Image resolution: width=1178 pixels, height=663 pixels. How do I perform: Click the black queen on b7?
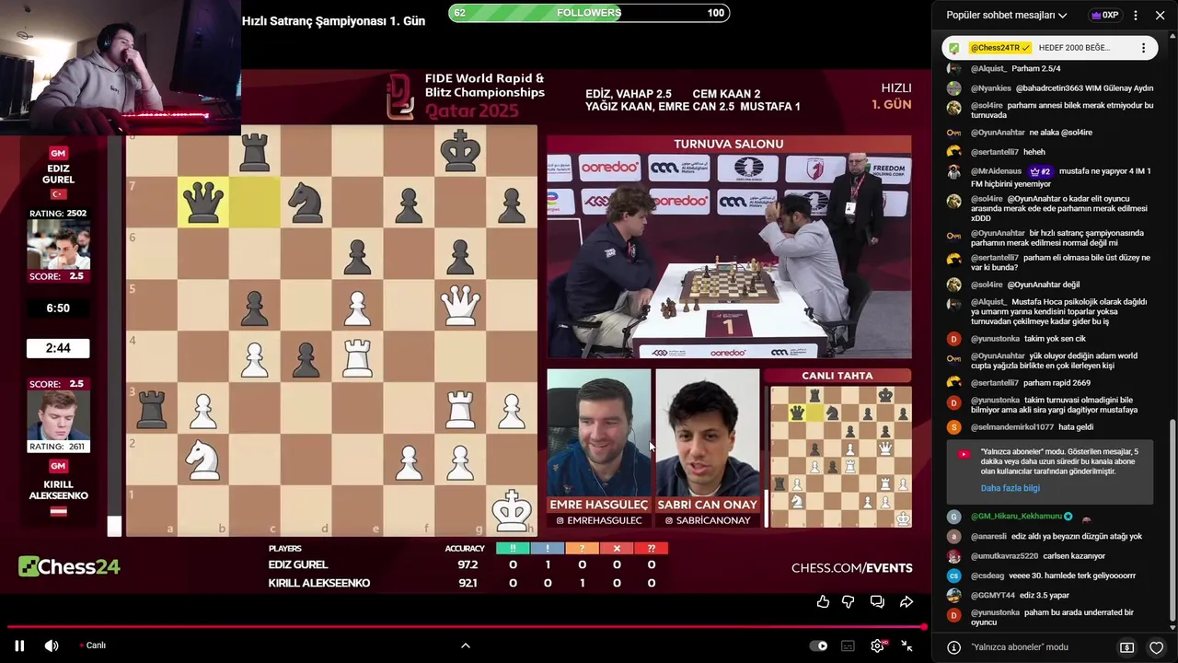[203, 202]
